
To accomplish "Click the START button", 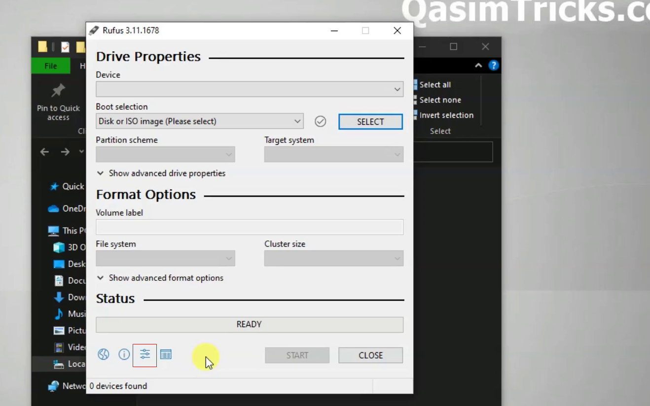I will [297, 355].
